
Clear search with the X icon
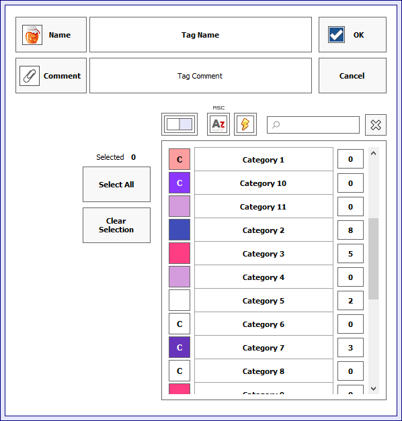point(376,125)
